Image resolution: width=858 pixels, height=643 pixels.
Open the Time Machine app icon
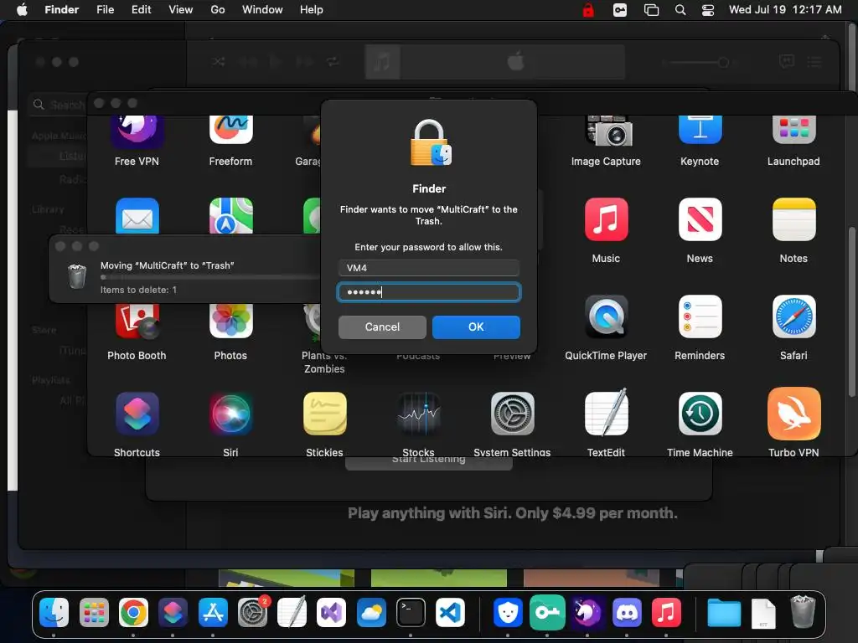click(x=700, y=414)
